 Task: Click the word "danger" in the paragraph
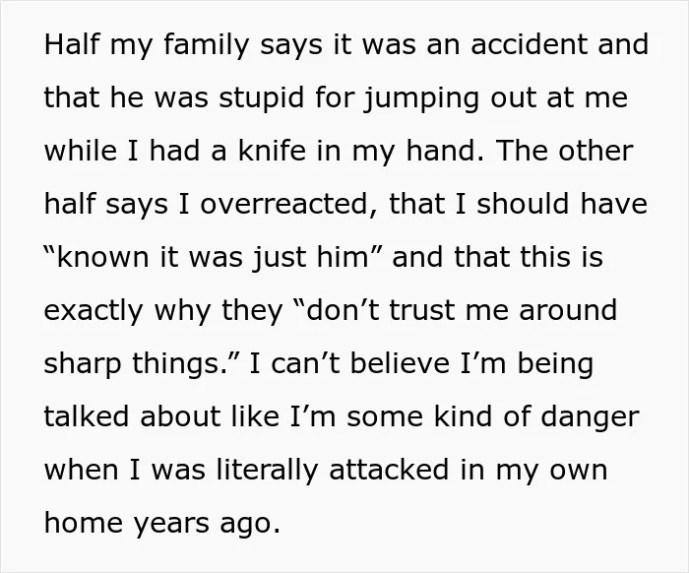[x=590, y=416]
